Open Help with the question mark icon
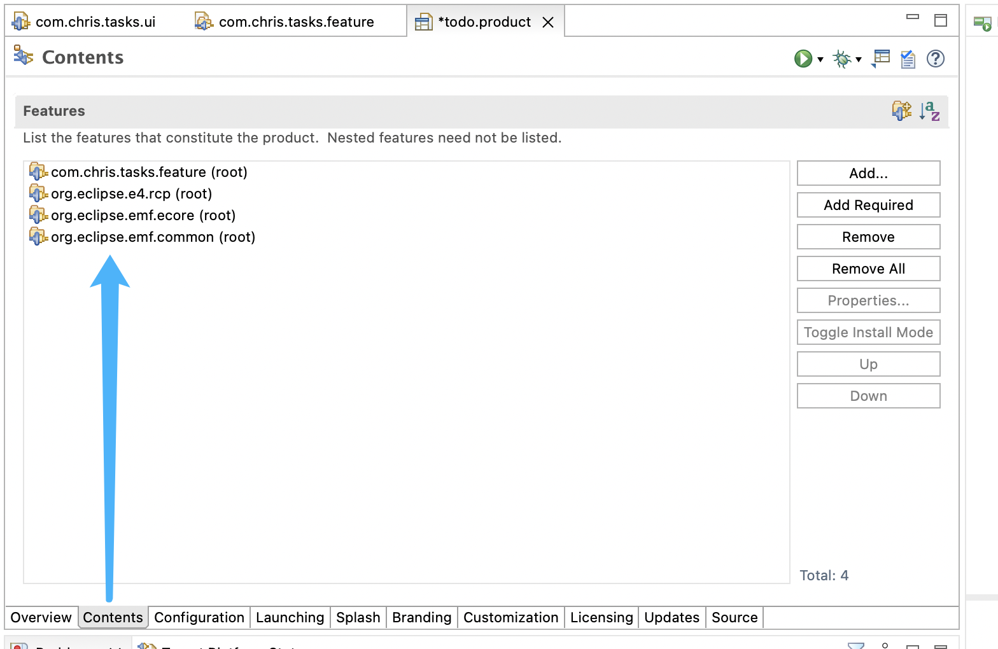The height and width of the screenshot is (649, 998). 936,59
